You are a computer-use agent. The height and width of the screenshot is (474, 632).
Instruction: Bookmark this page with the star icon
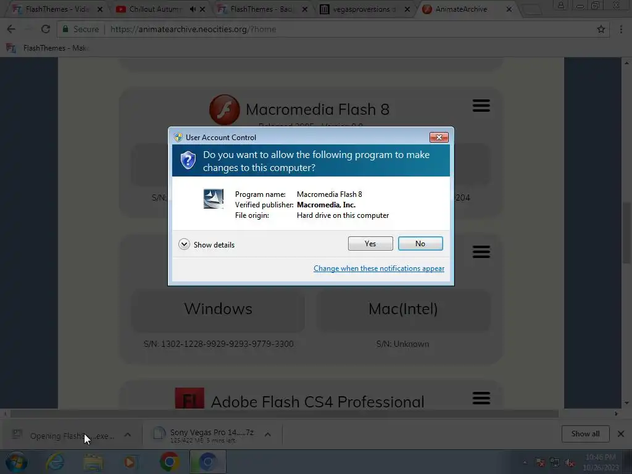point(601,29)
